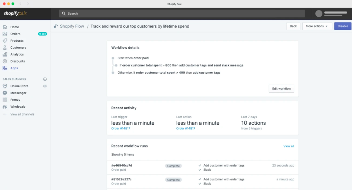Open Analytics using bar chart icon

[5, 54]
